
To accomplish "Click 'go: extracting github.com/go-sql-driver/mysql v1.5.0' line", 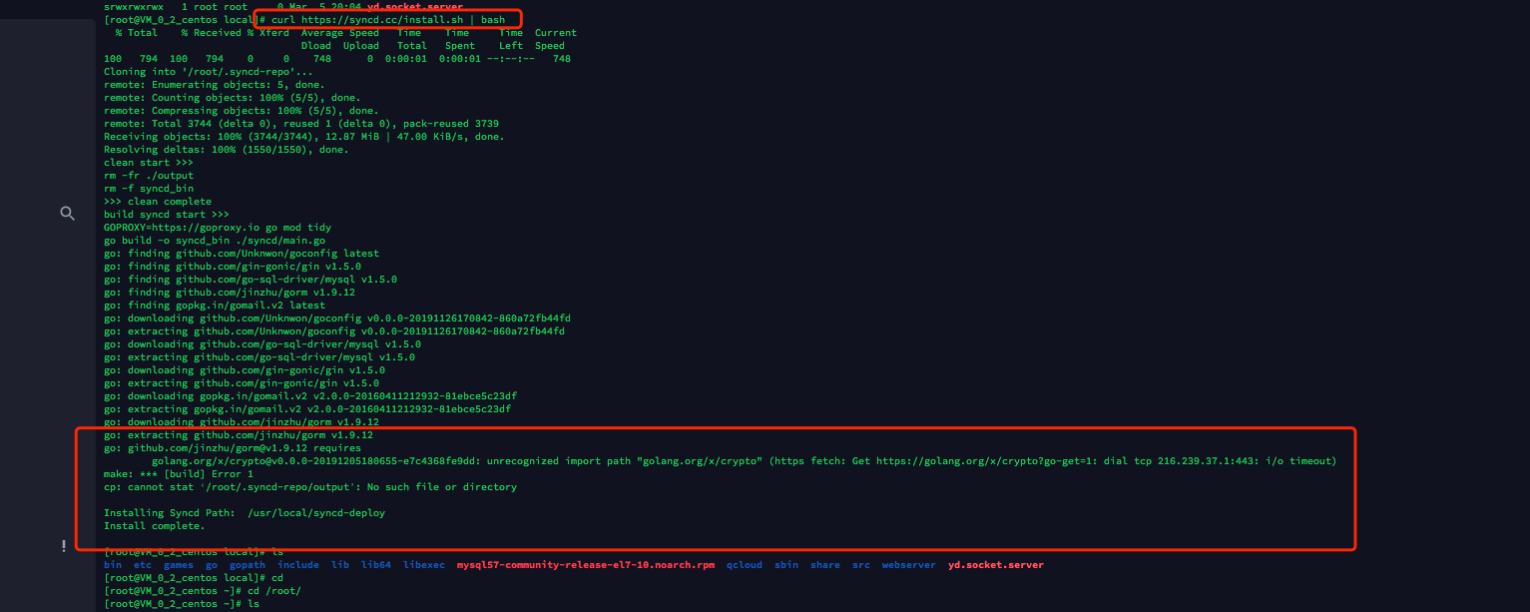I will [259, 357].
